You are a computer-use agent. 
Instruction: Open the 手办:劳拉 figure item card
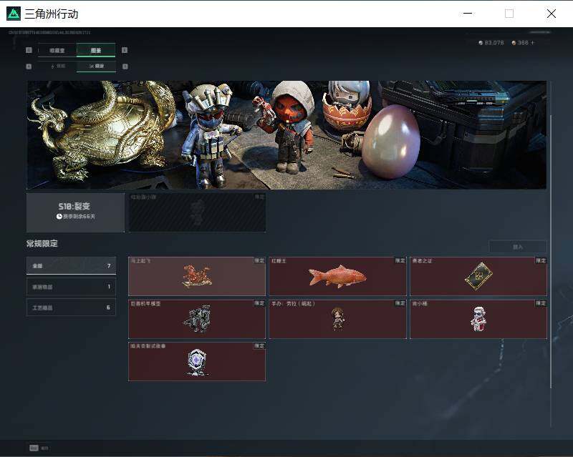click(x=337, y=319)
